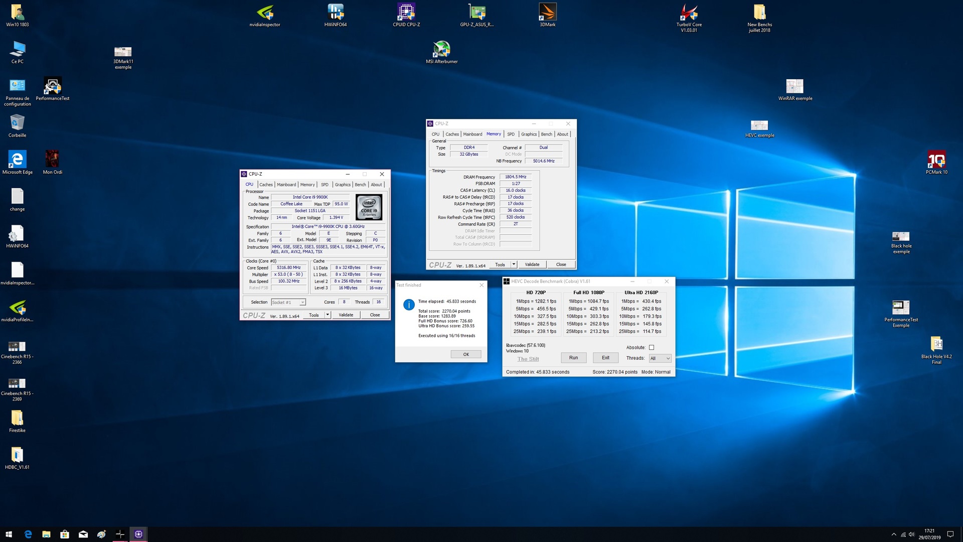The height and width of the screenshot is (542, 963).
Task: Click Tools button in CPU-Z Memory window
Action: pos(500,264)
